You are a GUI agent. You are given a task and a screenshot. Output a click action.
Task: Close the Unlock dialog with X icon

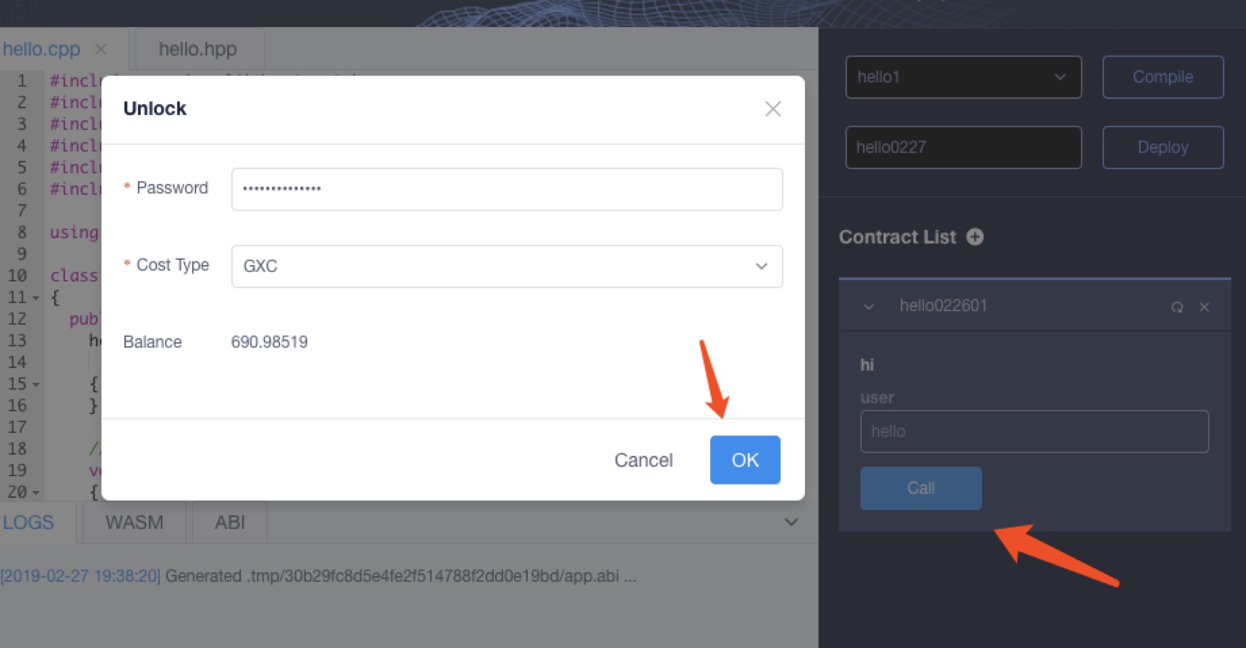[x=772, y=109]
